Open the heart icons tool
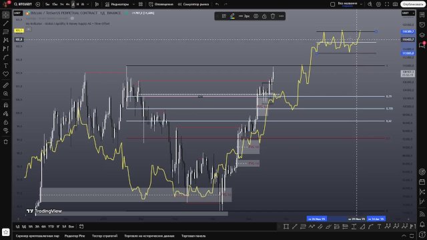The height and width of the screenshot is (240, 427). [6, 74]
